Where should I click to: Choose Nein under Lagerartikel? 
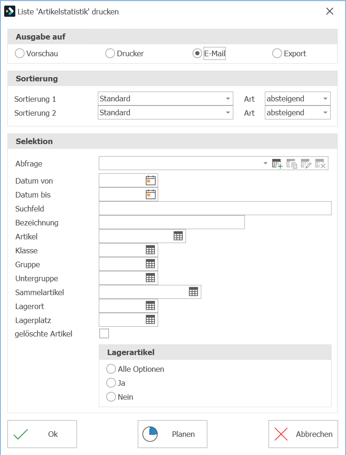(x=120, y=397)
